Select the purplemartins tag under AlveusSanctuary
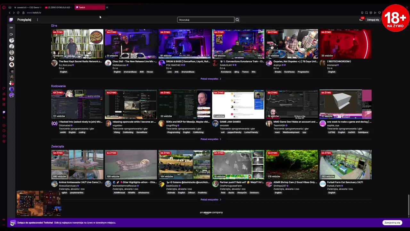This screenshot has width=410, height=231. [77, 193]
